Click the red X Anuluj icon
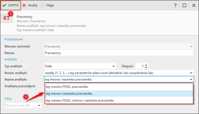The width and height of the screenshot is (199, 114). click(x=24, y=5)
